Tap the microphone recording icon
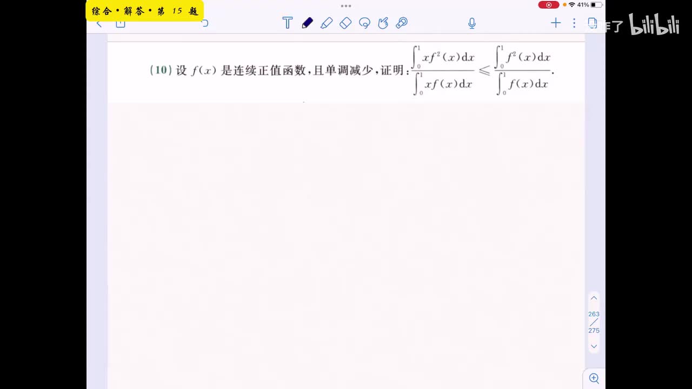 point(472,23)
